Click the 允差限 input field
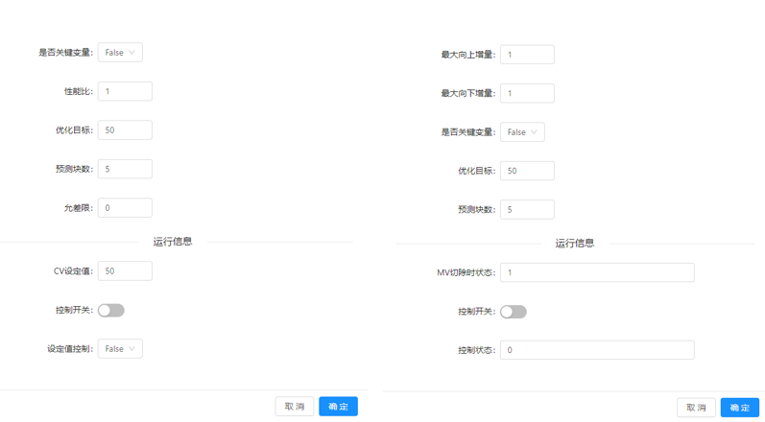 (x=125, y=208)
